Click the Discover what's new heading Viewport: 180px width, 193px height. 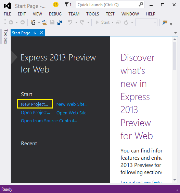(138, 96)
